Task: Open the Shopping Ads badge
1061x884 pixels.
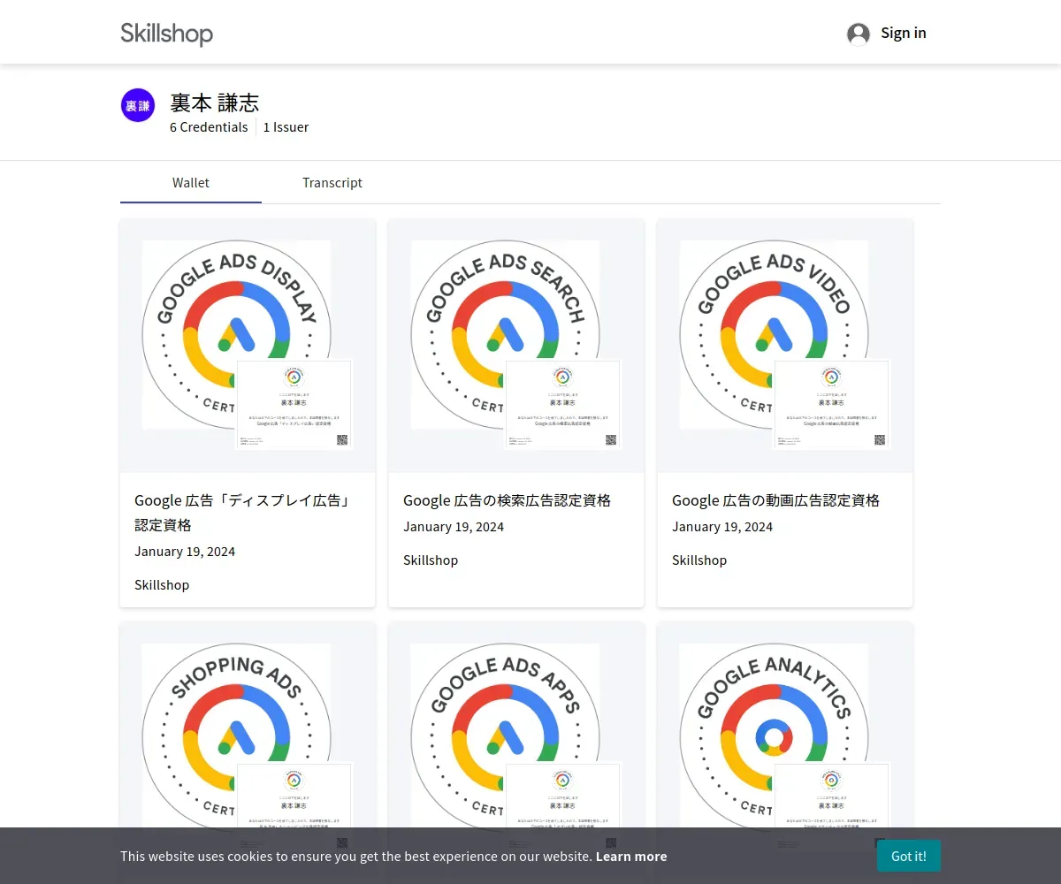Action: point(236,735)
